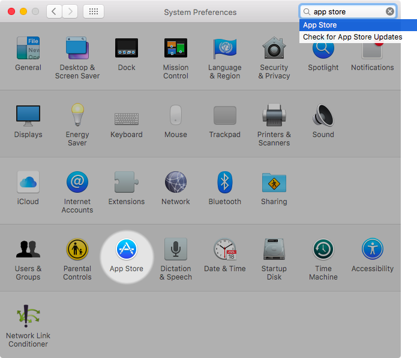Open the Bluetooth preferences pane
Screen dimensions: 417x358
point(225,188)
